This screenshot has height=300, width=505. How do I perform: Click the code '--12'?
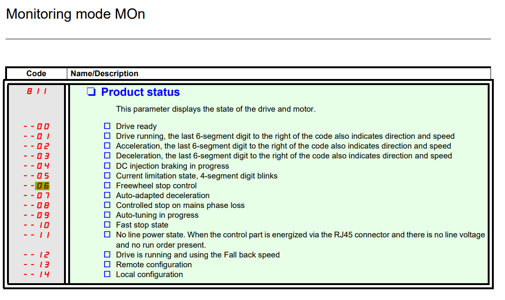(36, 255)
